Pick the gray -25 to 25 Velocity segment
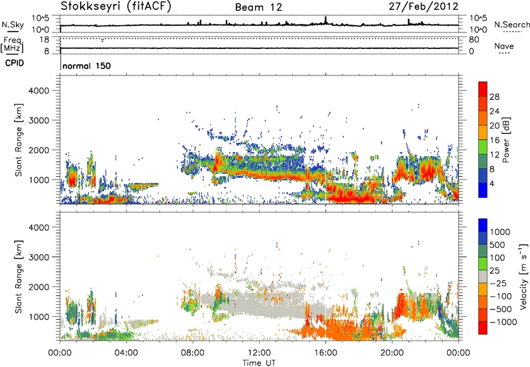 pos(483,276)
